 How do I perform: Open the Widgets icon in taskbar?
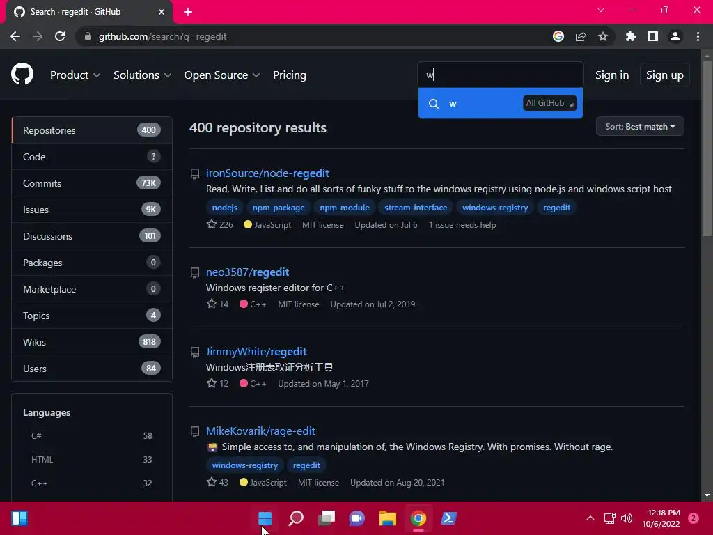(x=19, y=518)
